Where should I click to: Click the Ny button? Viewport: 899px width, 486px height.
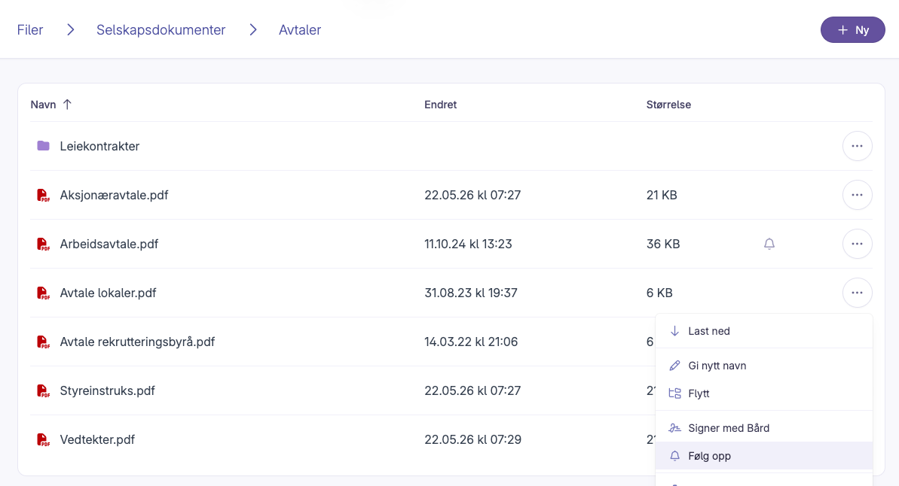[x=852, y=30]
